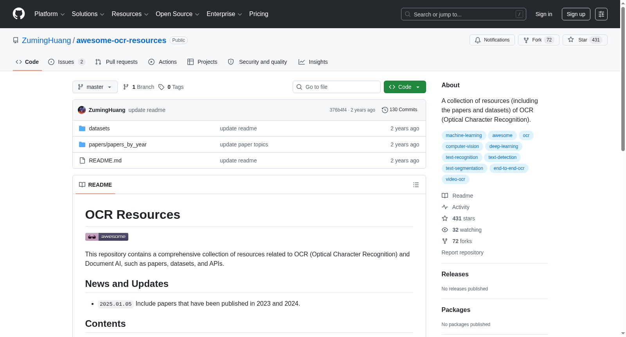Open the README outline icon

tap(416, 185)
